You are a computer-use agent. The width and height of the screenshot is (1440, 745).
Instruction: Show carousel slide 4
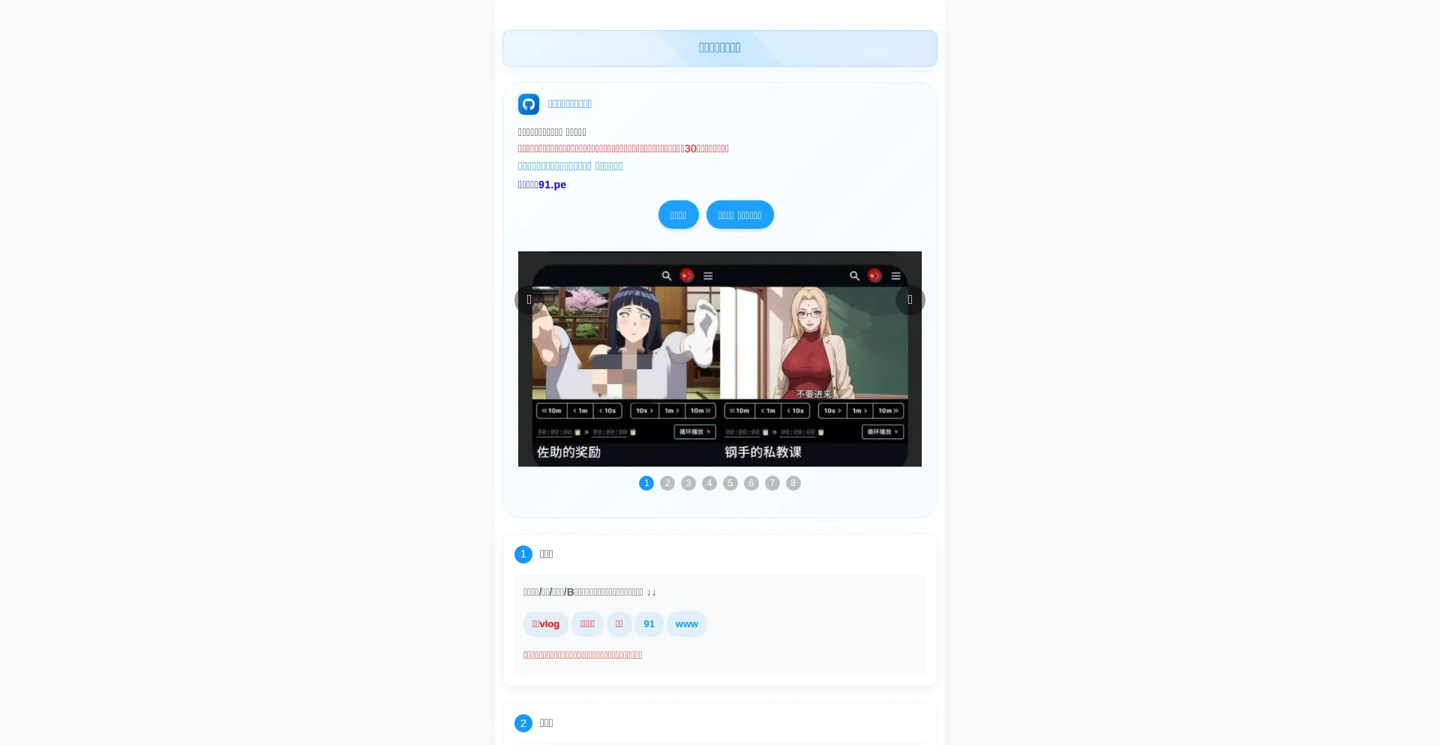pyautogui.click(x=709, y=483)
